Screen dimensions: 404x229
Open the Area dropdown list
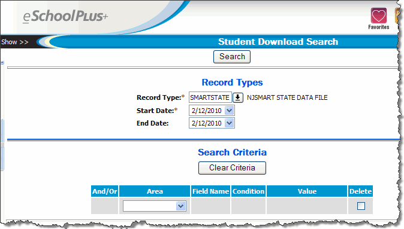(155, 206)
